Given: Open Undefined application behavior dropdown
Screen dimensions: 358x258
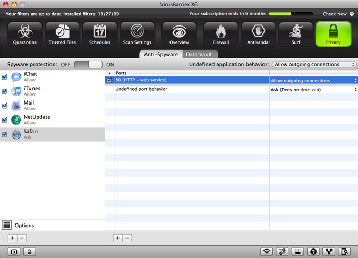Looking at the screenshot, I should 313,64.
